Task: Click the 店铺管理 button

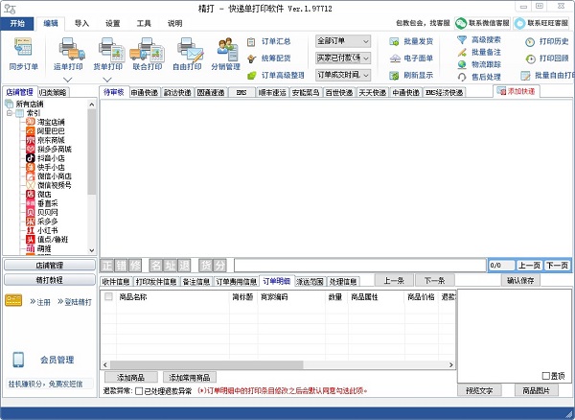Action: (x=50, y=266)
